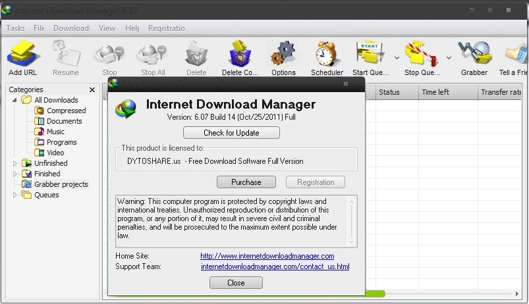Image resolution: width=529 pixels, height=304 pixels.
Task: Select the Video category icon
Action: pyautogui.click(x=39, y=153)
